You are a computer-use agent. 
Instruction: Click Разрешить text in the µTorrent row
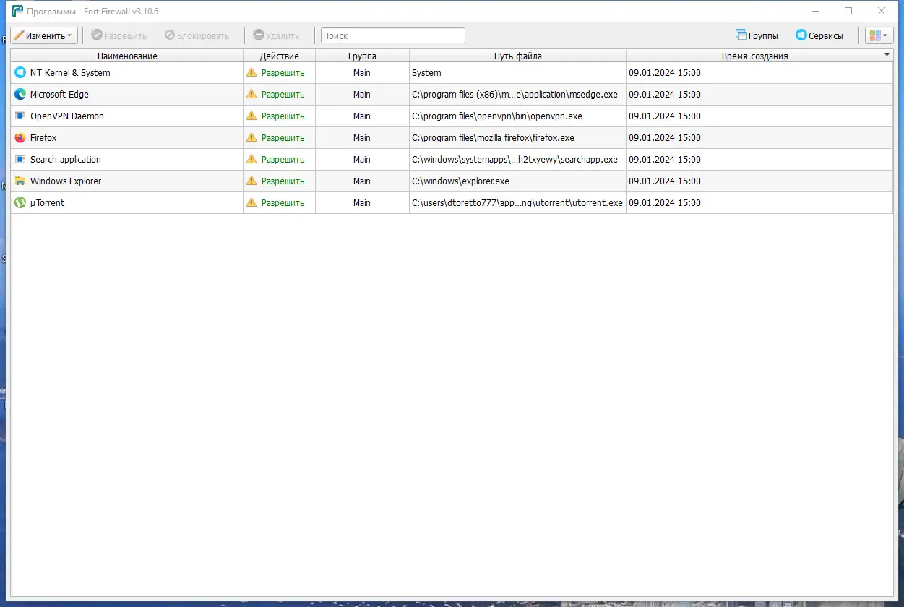click(283, 203)
